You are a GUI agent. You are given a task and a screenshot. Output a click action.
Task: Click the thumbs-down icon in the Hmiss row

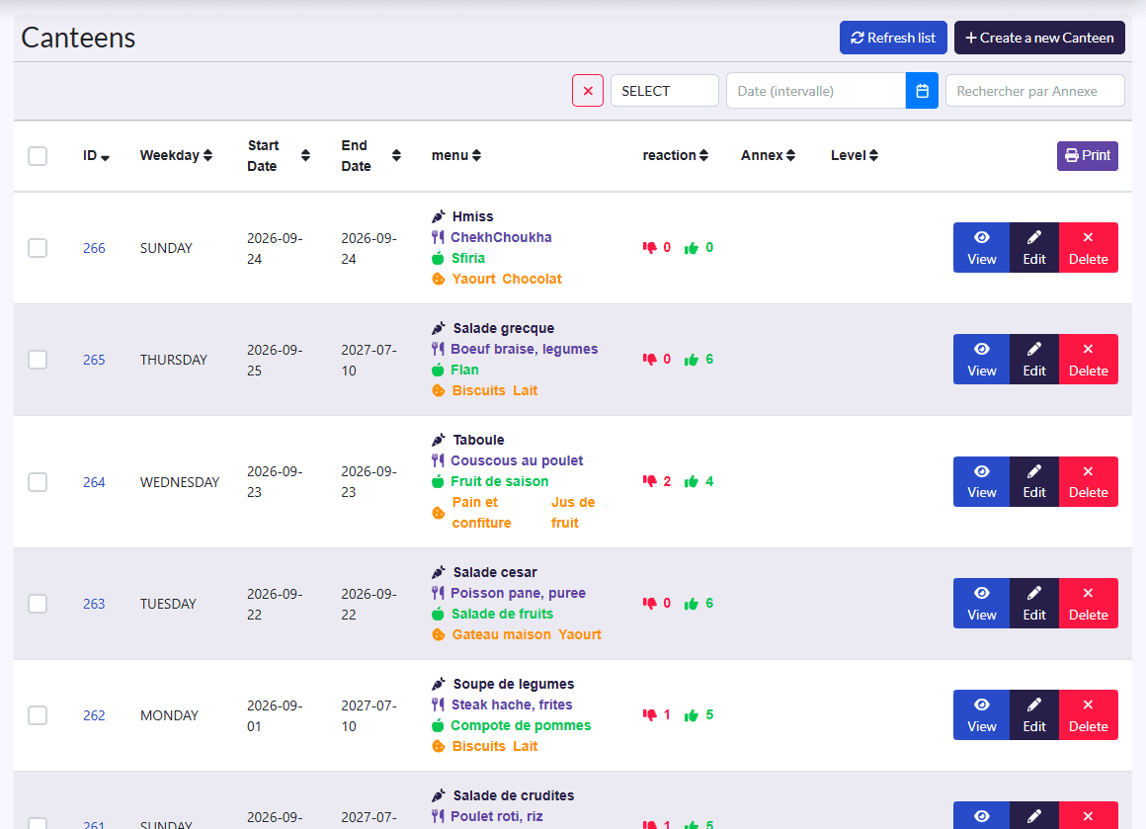coord(650,248)
